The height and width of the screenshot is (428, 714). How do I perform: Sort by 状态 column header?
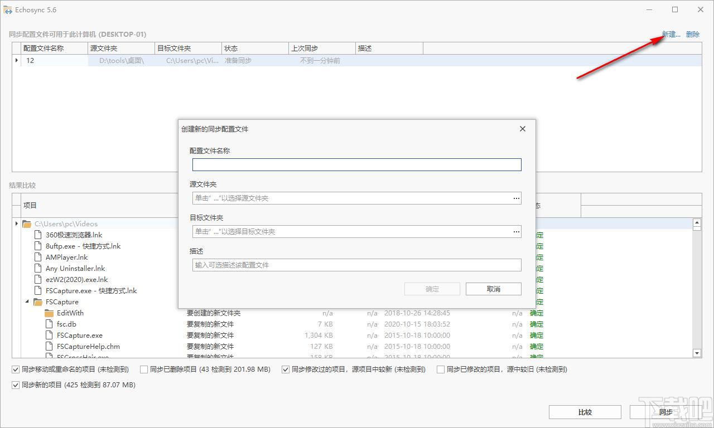point(255,48)
